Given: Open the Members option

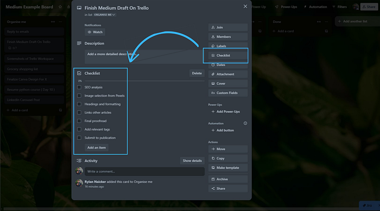Looking at the screenshot, I should [228, 37].
